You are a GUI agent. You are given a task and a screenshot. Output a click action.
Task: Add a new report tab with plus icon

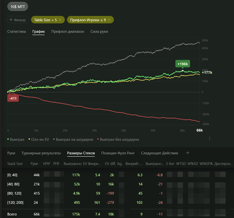(x=188, y=153)
